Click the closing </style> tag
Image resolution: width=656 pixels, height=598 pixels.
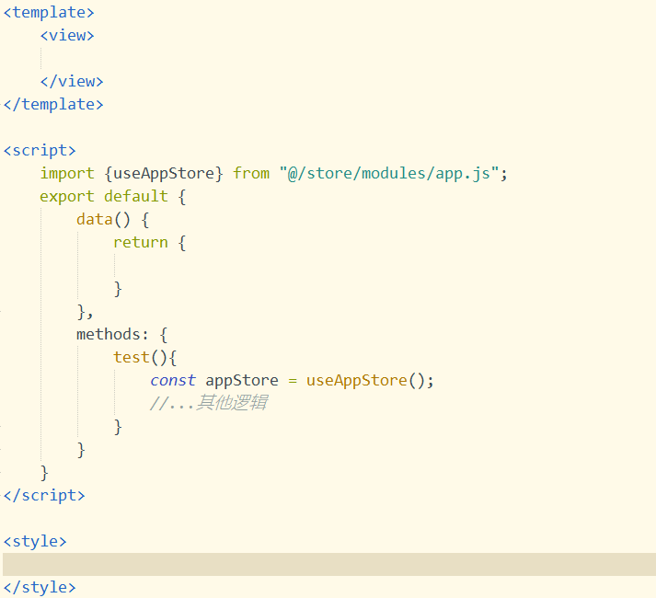[40, 588]
